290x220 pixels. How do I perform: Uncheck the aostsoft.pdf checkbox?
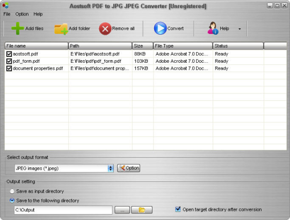point(9,54)
